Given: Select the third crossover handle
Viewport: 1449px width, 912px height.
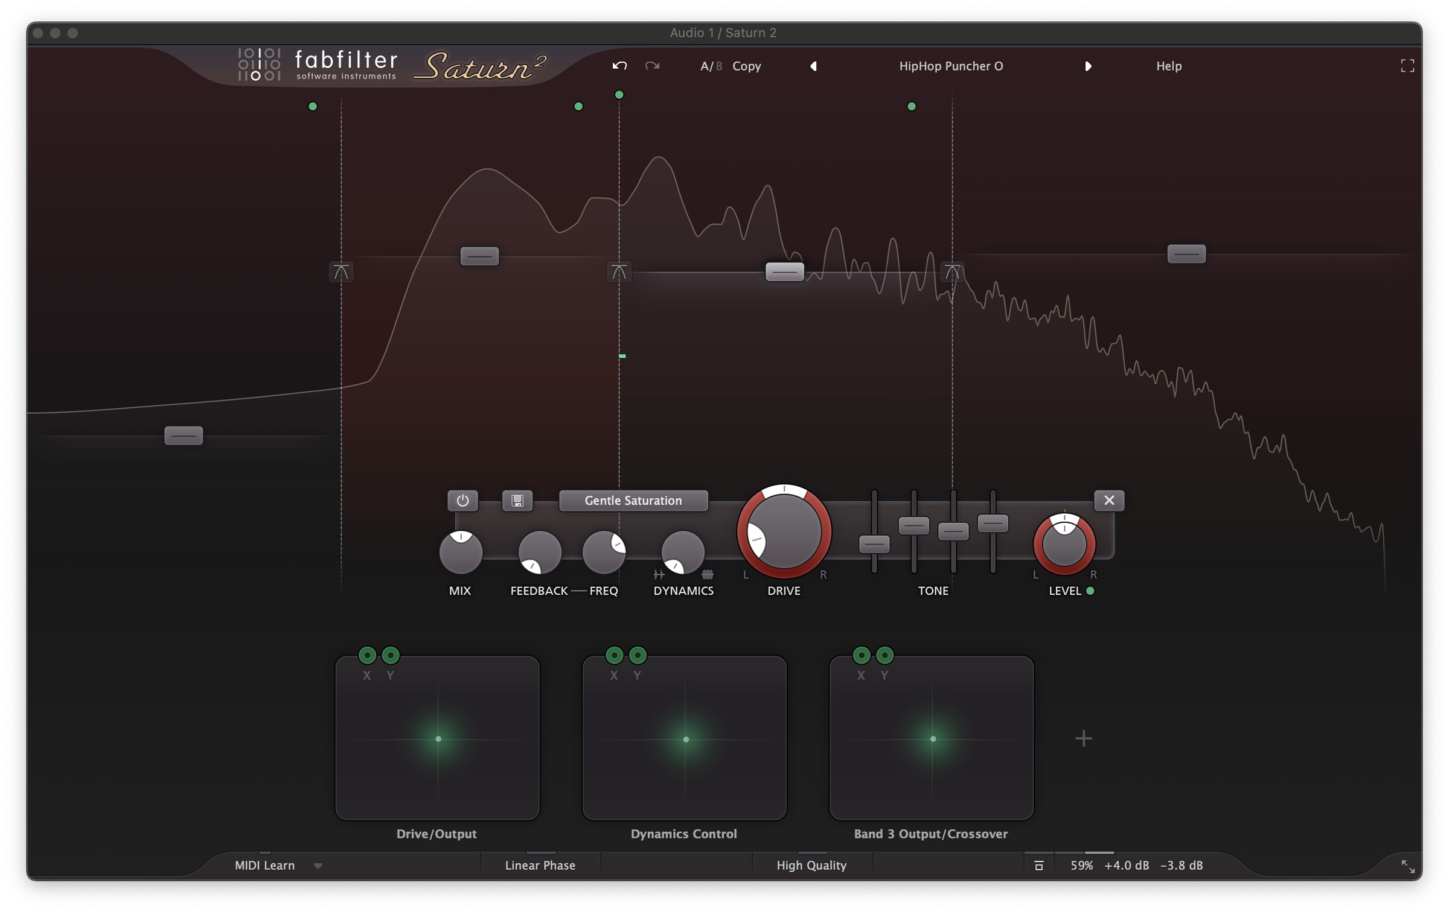Looking at the screenshot, I should (952, 272).
